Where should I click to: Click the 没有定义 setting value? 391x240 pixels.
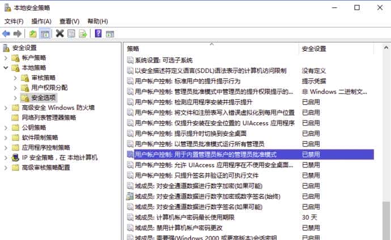click(x=314, y=71)
